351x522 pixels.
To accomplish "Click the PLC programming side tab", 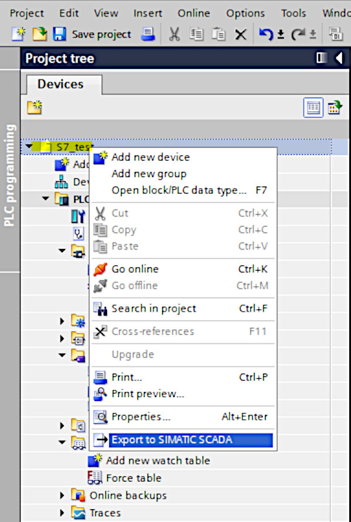I will tap(10, 175).
